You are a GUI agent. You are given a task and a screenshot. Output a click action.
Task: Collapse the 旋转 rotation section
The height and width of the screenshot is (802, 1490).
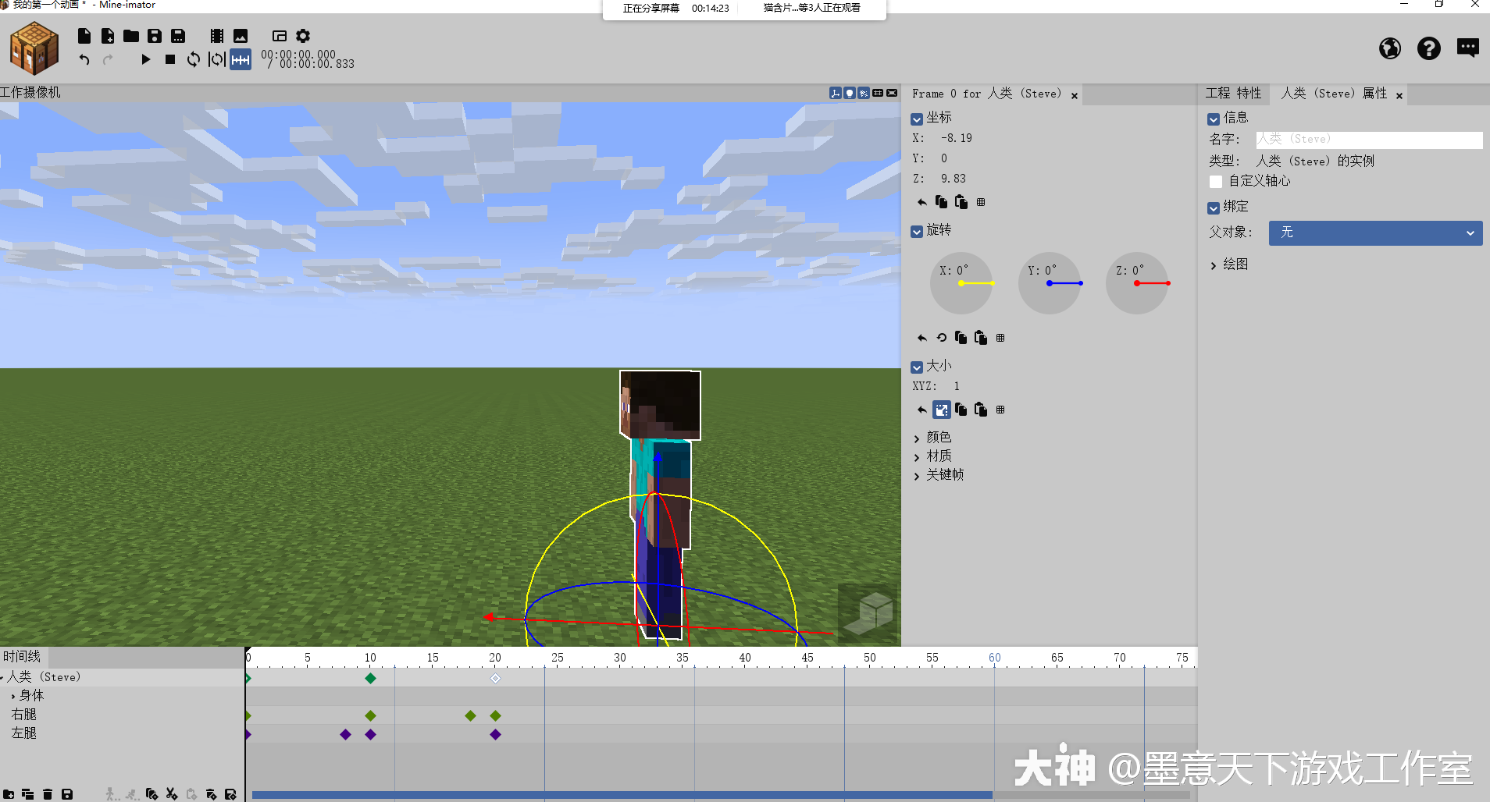[x=917, y=232]
